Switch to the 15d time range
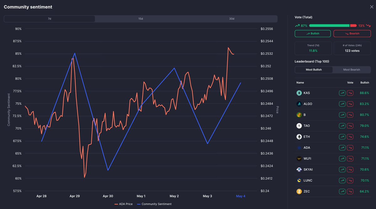The image size is (376, 209). pos(140,19)
